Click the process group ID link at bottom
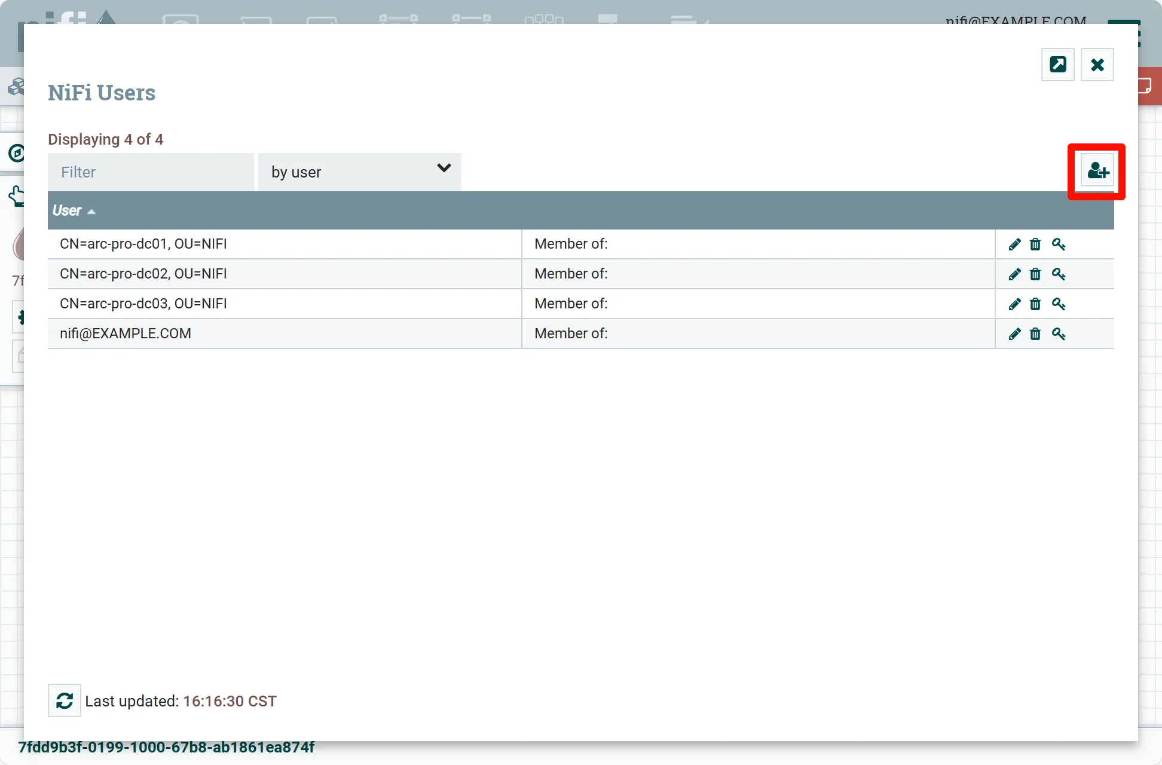This screenshot has width=1162, height=765. click(x=166, y=747)
